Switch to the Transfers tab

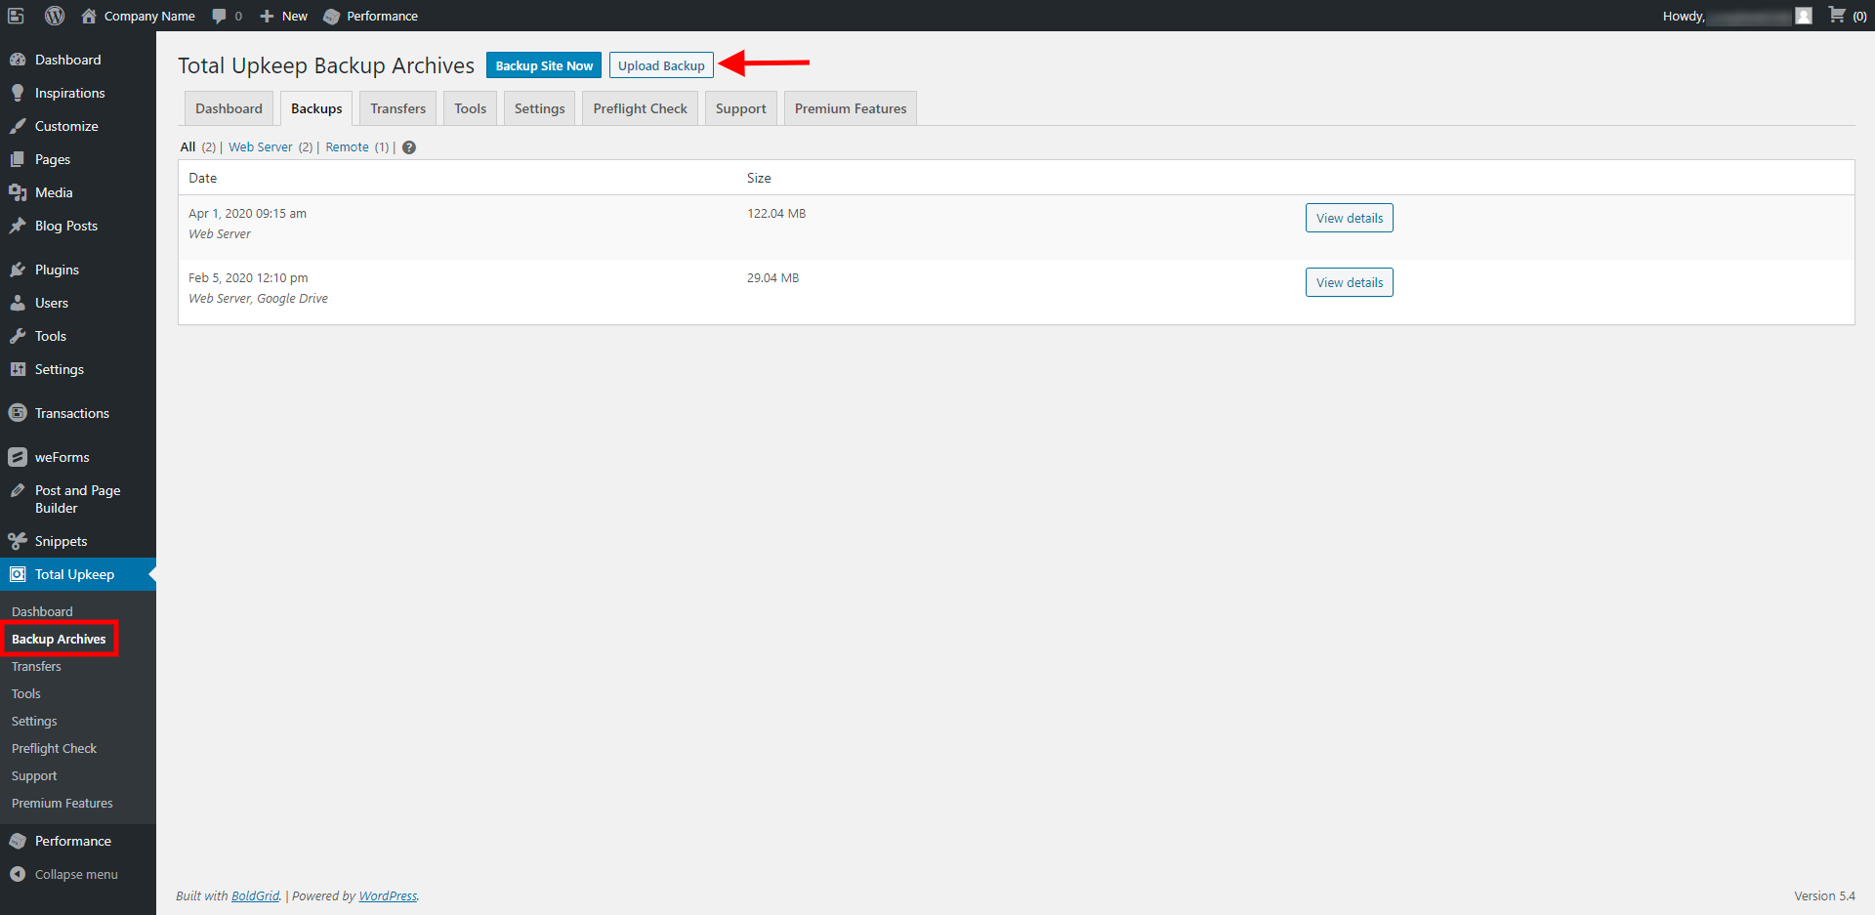(x=396, y=107)
